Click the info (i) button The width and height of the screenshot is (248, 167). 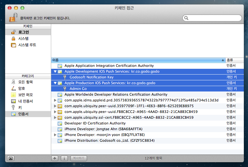(64, 158)
